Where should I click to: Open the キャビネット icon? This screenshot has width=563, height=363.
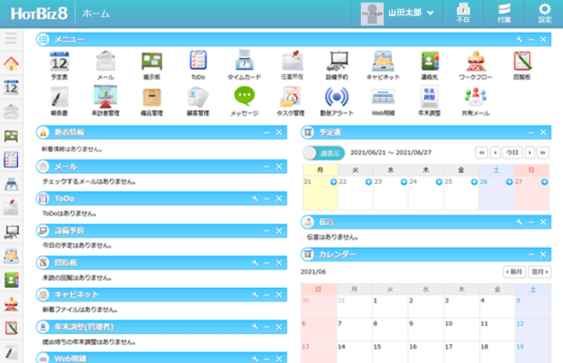click(x=383, y=61)
